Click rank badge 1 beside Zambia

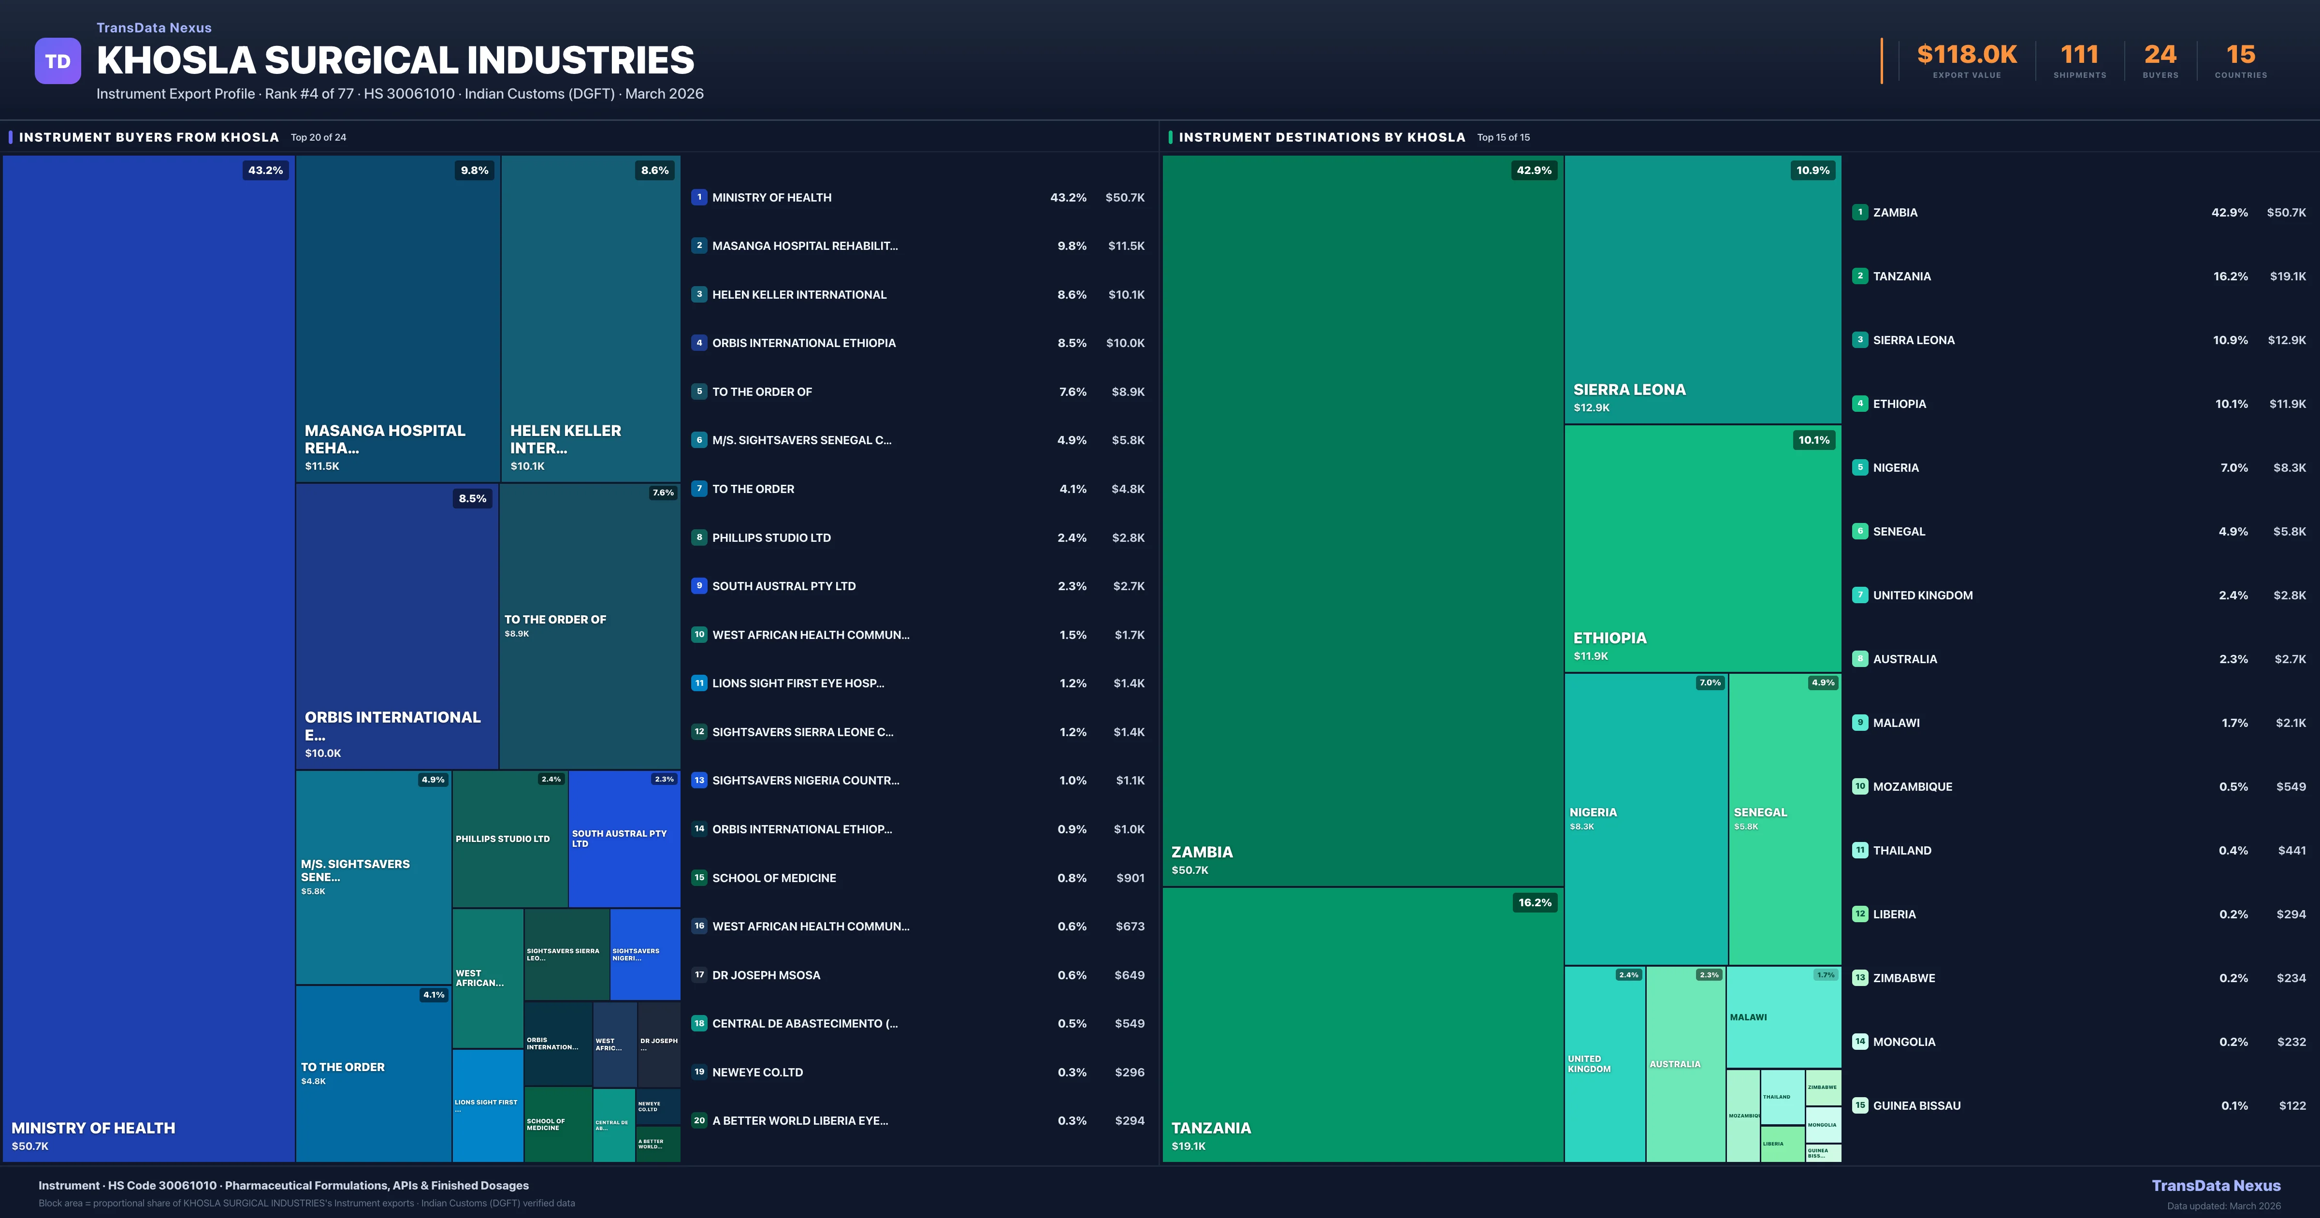click(x=1860, y=213)
